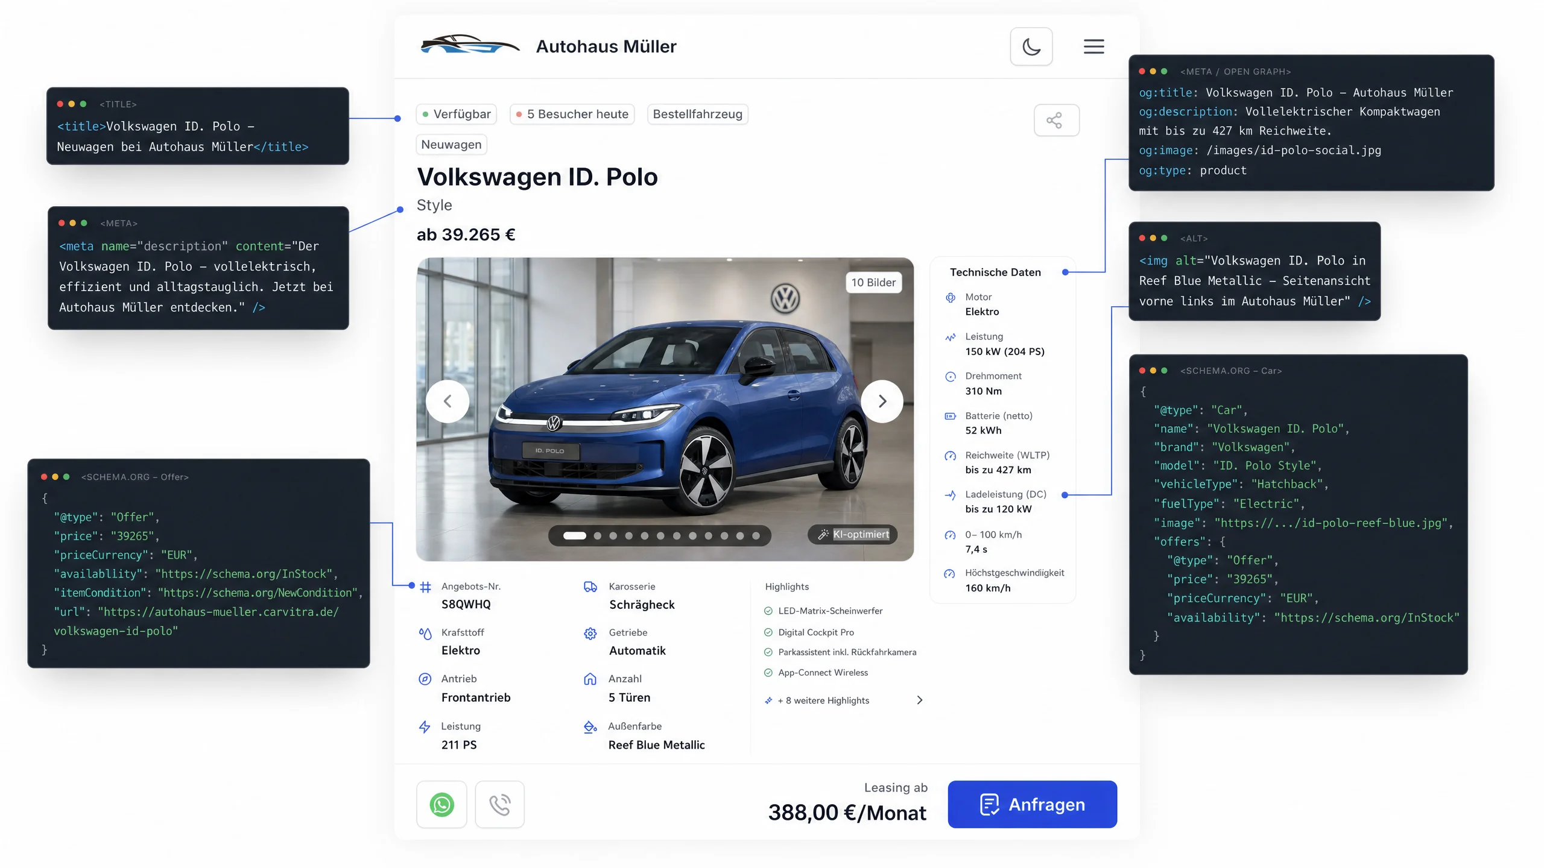The image size is (1544, 868).
Task: Click the last carousel dot
Action: (756, 536)
